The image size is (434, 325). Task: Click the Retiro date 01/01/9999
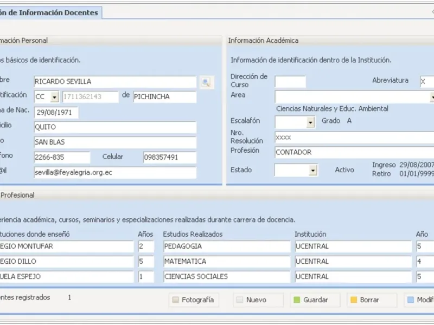coord(417,174)
